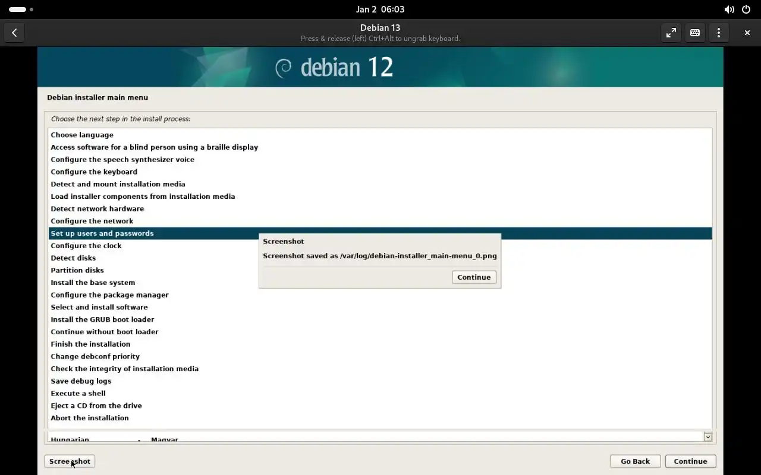Open the clock showing Jan 2 06:03
Image resolution: width=761 pixels, height=475 pixels.
click(x=380, y=9)
